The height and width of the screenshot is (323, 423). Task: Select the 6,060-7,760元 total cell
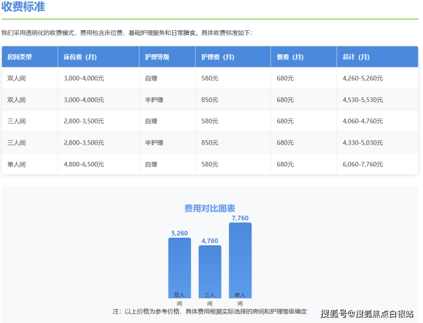click(362, 165)
